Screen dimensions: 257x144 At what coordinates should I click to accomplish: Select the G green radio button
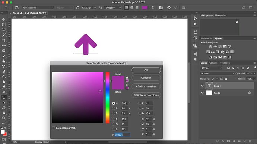coord(114,124)
